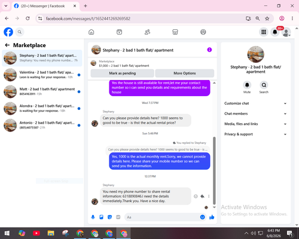Open the Alondra conversation in the list
This screenshot has height=239, width=299.
click(x=42, y=109)
